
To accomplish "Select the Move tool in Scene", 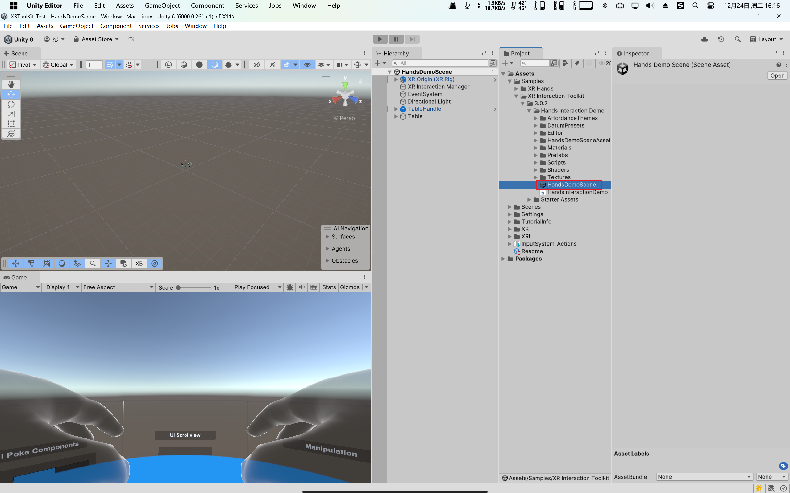I will [11, 94].
